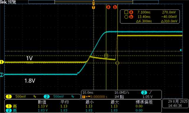189x113 pixels.
Task: Click channel 2 badge in measurement table
Action: click(x=9, y=110)
